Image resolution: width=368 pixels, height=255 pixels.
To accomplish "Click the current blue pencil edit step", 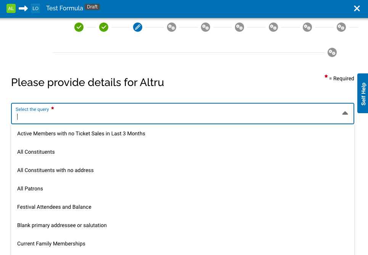I will tap(138, 27).
